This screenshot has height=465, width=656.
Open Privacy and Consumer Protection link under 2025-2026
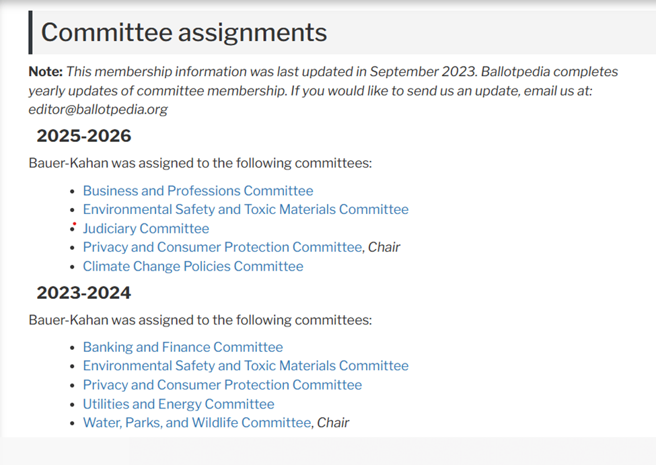tap(222, 248)
